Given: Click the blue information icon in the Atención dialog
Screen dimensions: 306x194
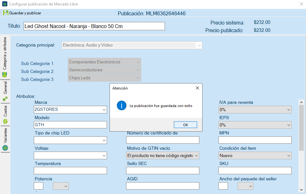Looking at the screenshot, I should (x=122, y=105).
